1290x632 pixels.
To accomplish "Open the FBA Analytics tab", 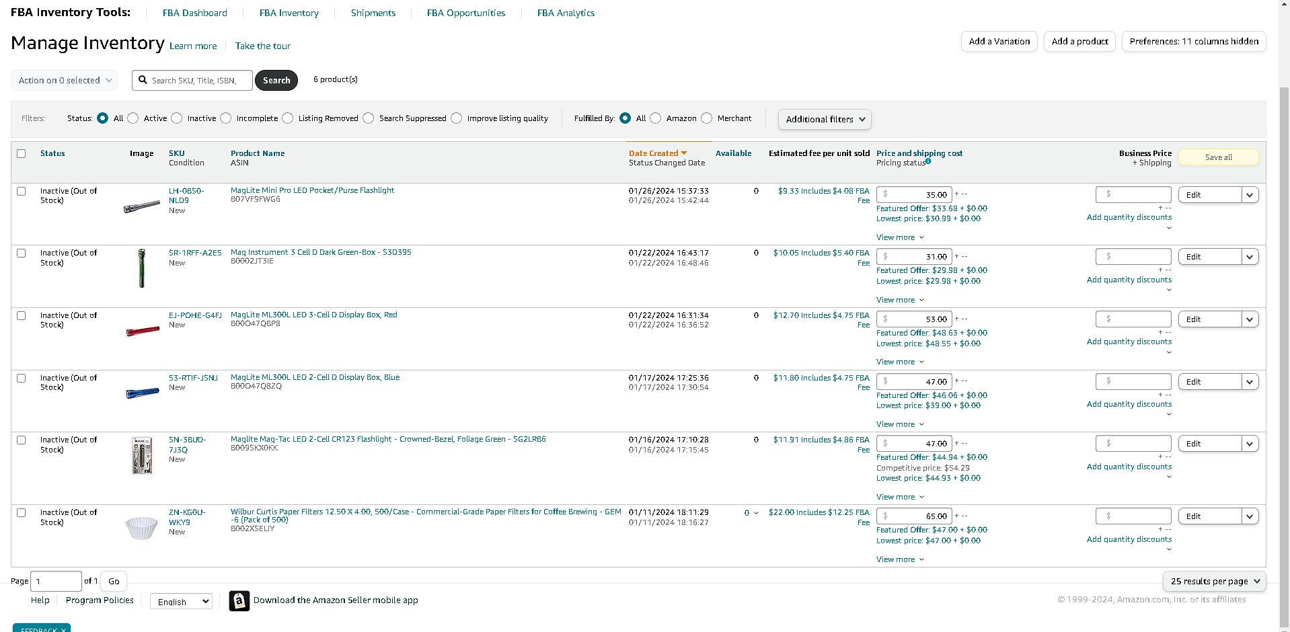I will point(566,13).
